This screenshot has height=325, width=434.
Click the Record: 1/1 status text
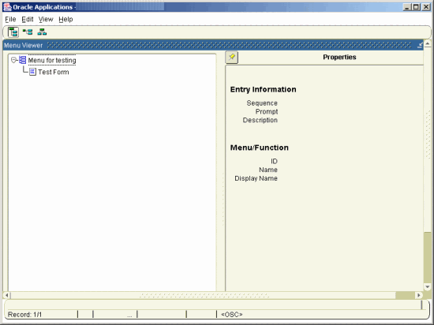[x=24, y=315]
